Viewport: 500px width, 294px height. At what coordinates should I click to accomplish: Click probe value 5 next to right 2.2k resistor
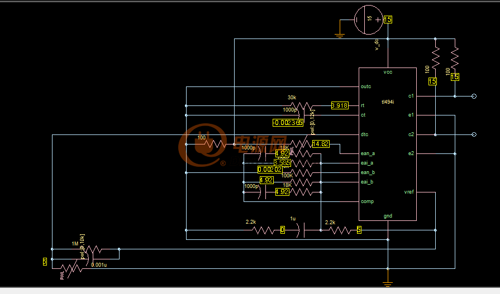click(359, 230)
